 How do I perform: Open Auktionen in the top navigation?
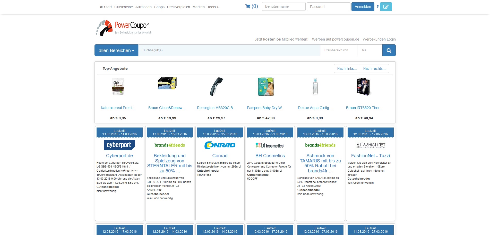143,7
